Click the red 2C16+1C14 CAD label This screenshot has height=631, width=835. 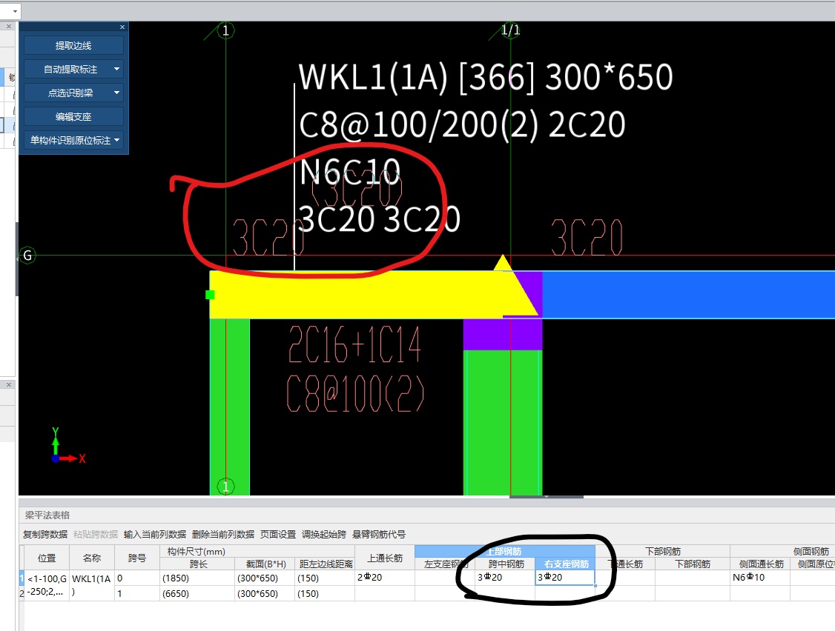tap(354, 344)
